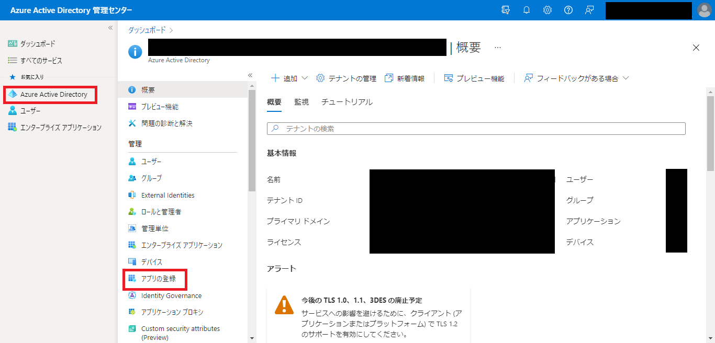Click the user account avatar

coord(705,10)
